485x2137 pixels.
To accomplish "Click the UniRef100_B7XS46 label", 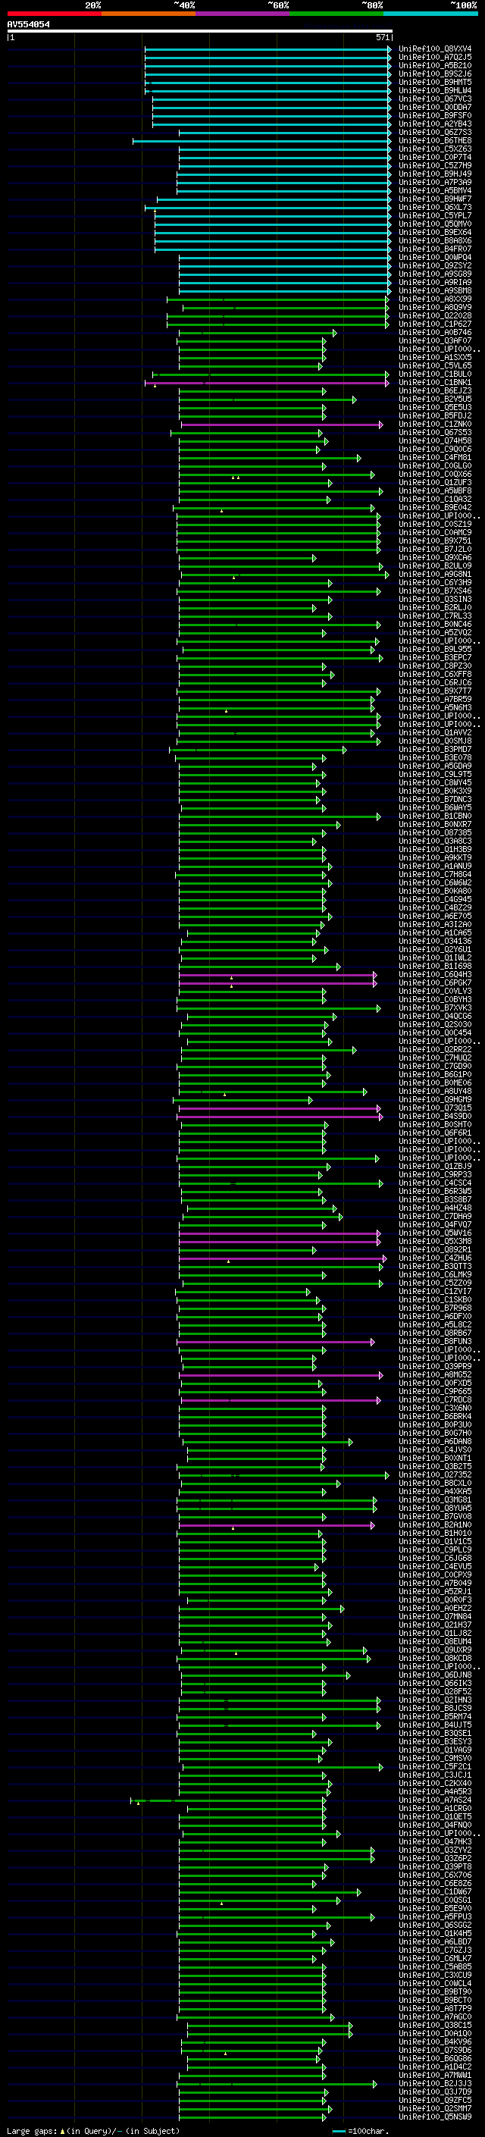I will click(x=435, y=591).
